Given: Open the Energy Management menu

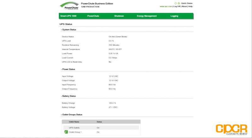Looking at the screenshot, I should click(147, 16).
